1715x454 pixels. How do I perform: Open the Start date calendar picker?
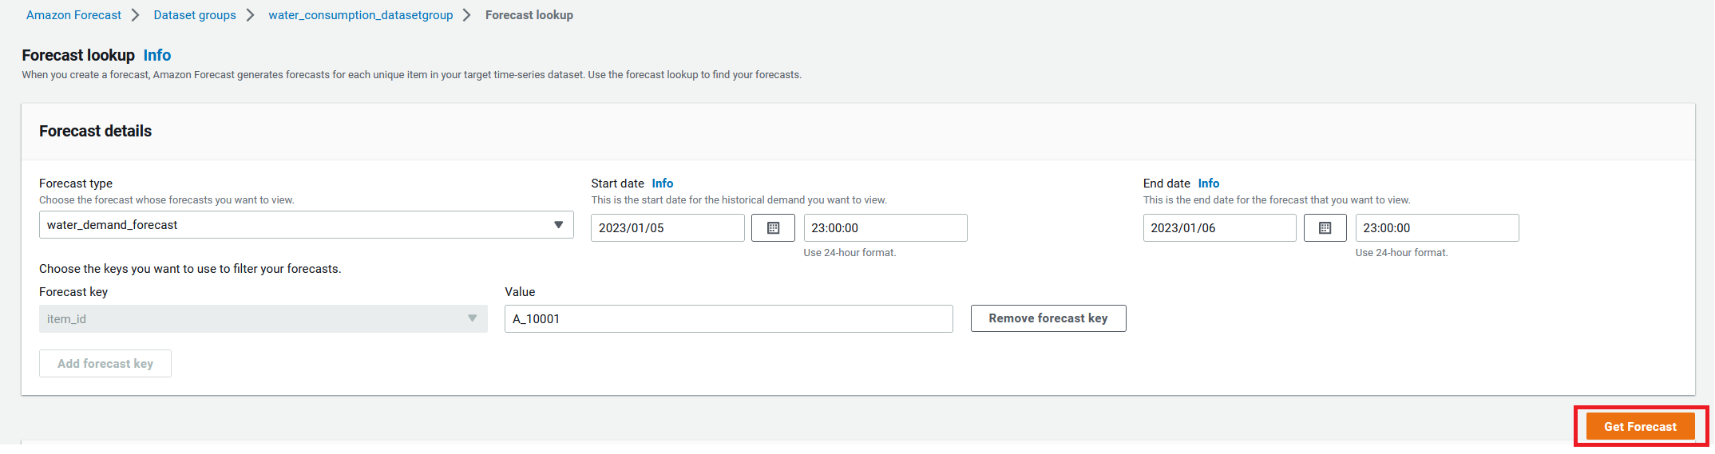[773, 228]
